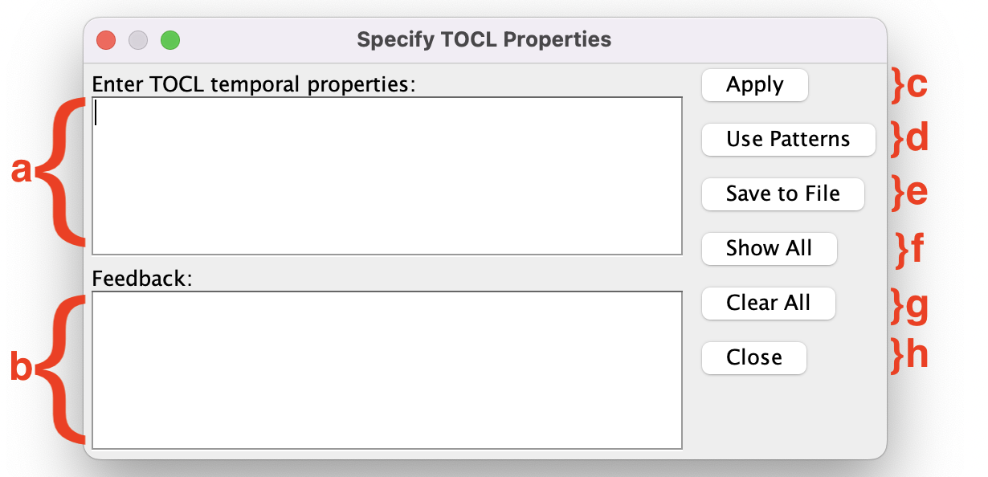Click the yellow minimize window control
The height and width of the screenshot is (477, 988).
pos(137,39)
